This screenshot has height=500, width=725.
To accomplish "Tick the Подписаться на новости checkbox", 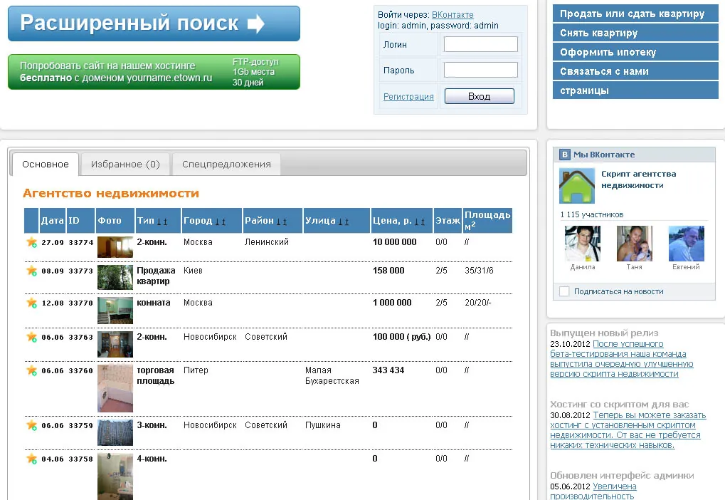I will [564, 291].
